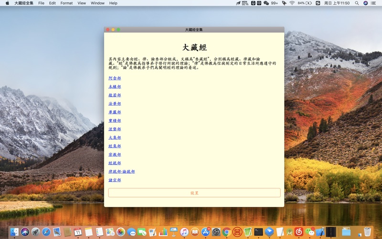
Task: Click the 設置 settings button
Action: 194,193
